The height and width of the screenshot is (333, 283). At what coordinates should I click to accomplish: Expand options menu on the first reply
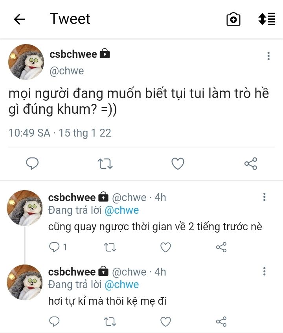(x=265, y=197)
